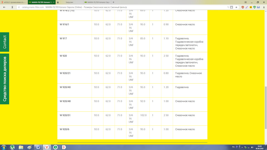This screenshot has height=150, width=267.
Task: Click the 3/4-16 UNF link for W 917
Action: (x=131, y=42)
